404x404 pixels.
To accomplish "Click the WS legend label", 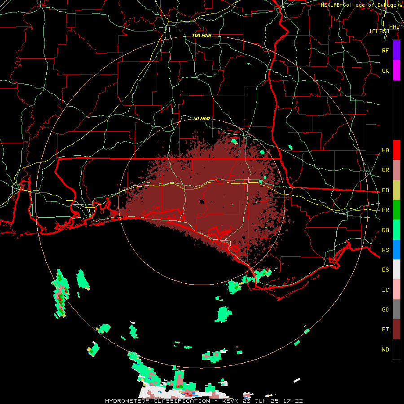I will (385, 250).
